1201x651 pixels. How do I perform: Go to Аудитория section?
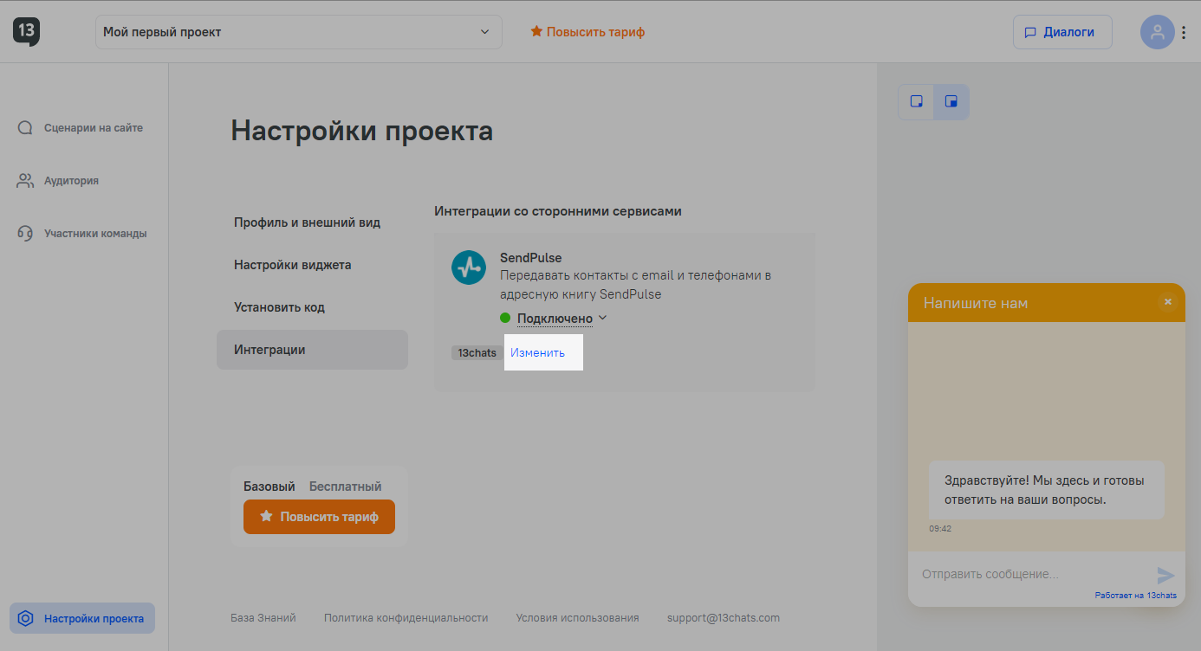(x=58, y=181)
